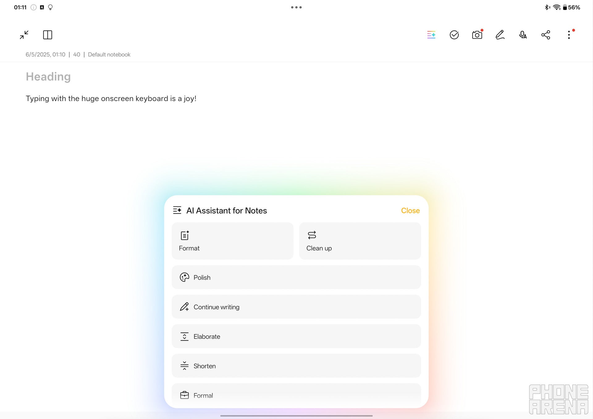
Task: Open Default notebook selector
Action: [109, 55]
